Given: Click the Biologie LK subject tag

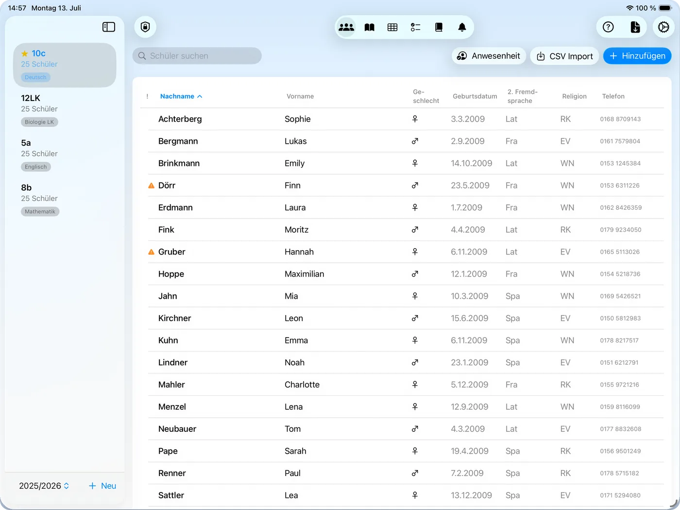Looking at the screenshot, I should tap(39, 122).
